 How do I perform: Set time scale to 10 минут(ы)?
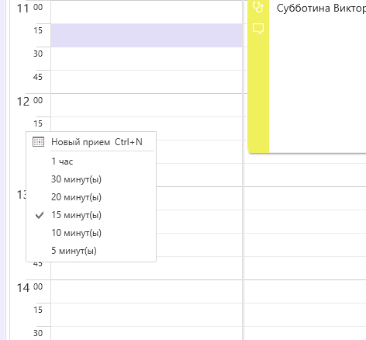point(91,233)
